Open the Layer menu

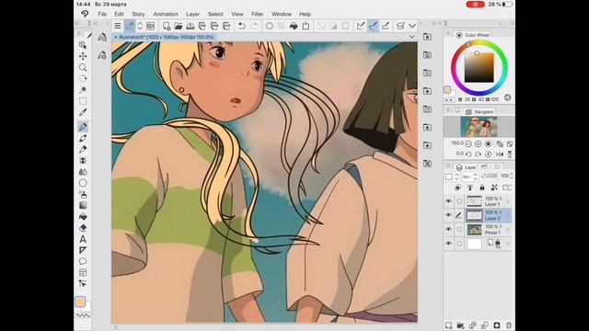tap(192, 14)
